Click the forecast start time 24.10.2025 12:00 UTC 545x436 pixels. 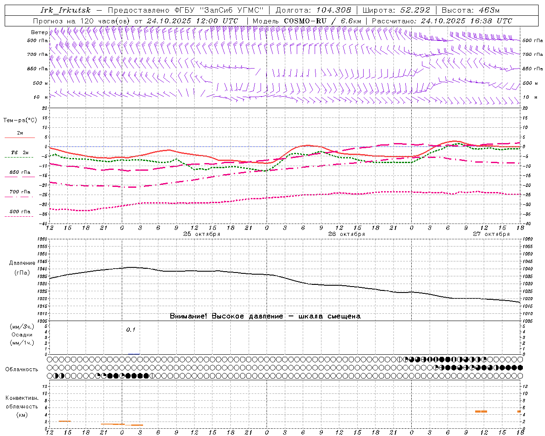point(192,21)
